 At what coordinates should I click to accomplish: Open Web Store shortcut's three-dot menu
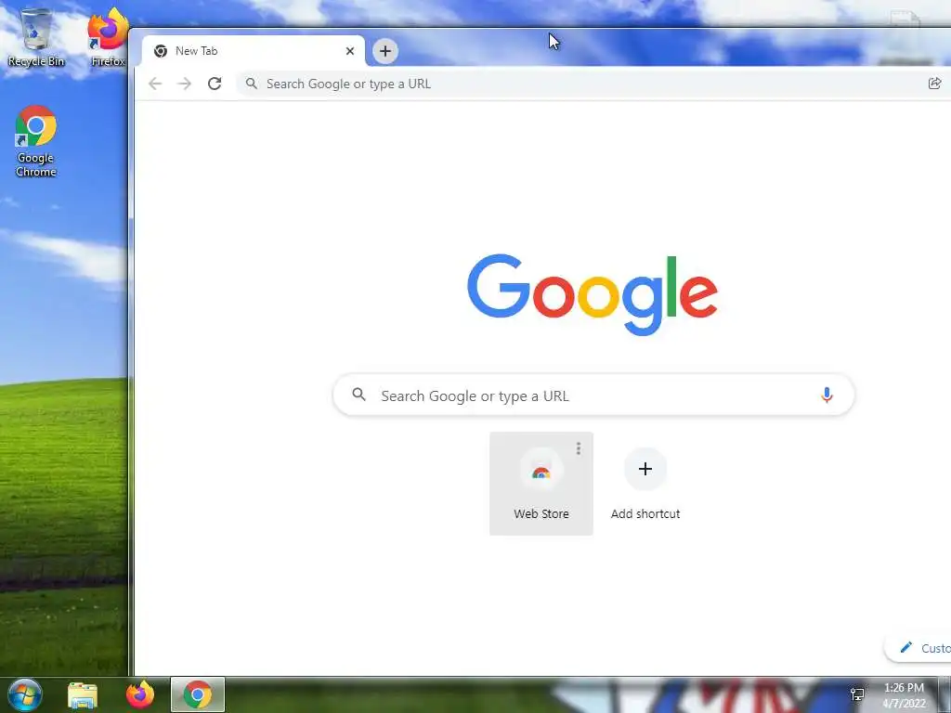(579, 448)
